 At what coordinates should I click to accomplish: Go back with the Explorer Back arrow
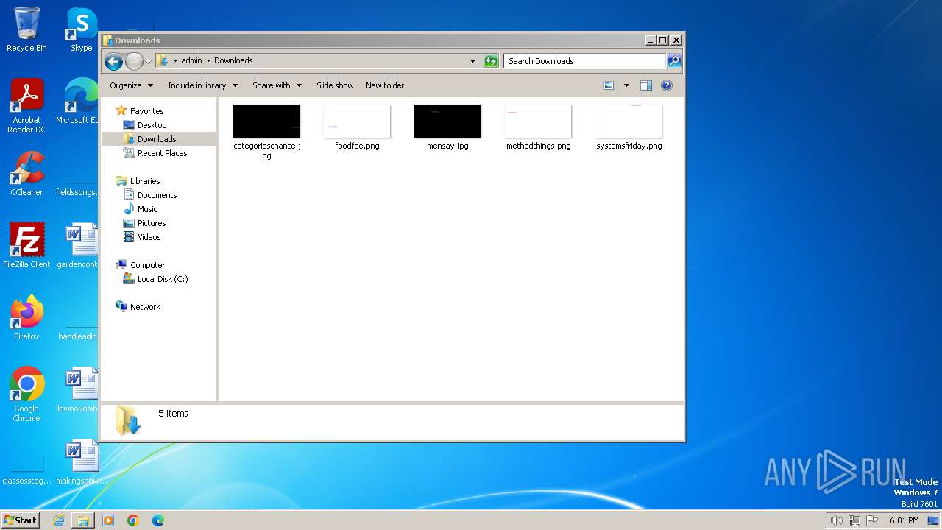pyautogui.click(x=113, y=61)
